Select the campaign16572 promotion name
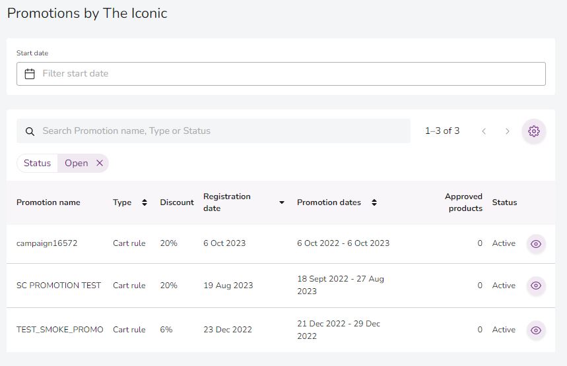567x366 pixels. tap(47, 243)
